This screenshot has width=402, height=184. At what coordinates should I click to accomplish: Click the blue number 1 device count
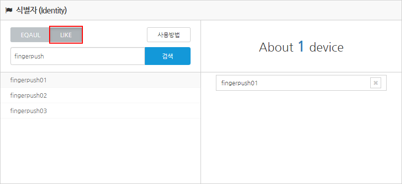(x=301, y=47)
